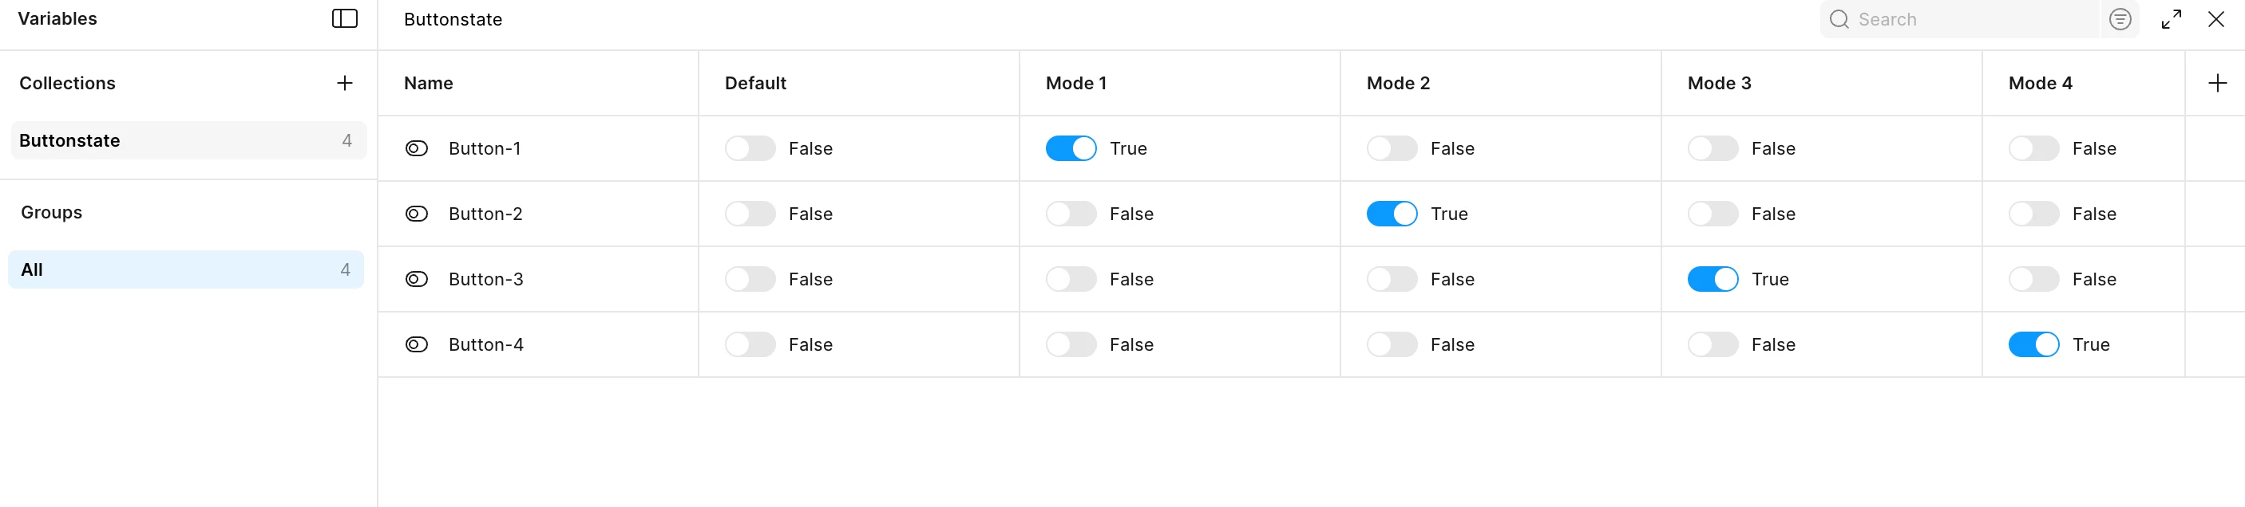Add a new collection with plus icon
The width and height of the screenshot is (2245, 507).
point(344,83)
